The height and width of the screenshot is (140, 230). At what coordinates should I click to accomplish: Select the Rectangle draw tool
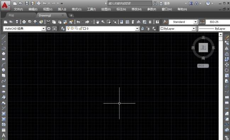coord(4,59)
